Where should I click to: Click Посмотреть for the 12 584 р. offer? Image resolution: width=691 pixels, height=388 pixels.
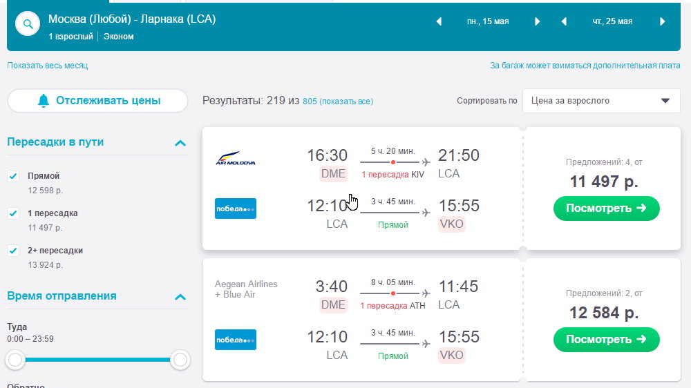tap(607, 340)
